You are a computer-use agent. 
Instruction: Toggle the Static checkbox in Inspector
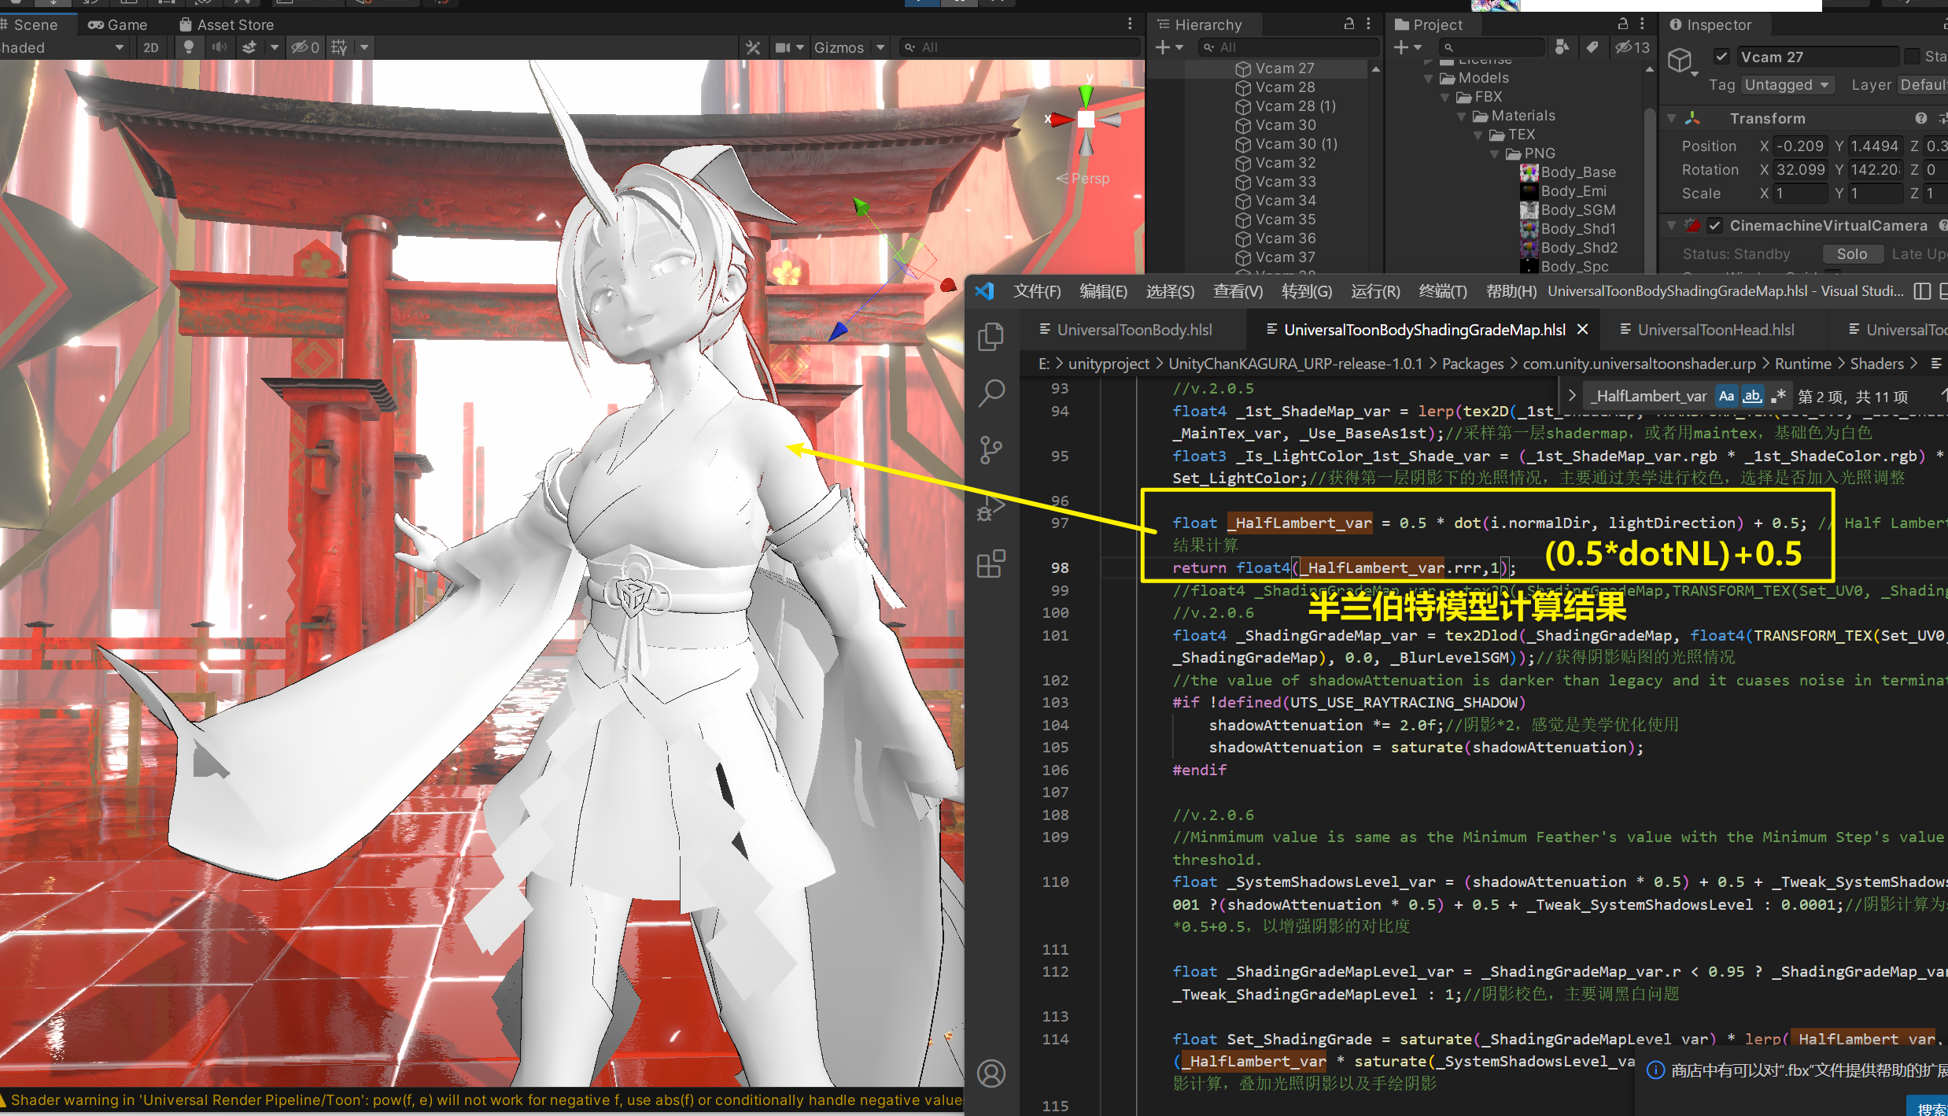pyautogui.click(x=1913, y=57)
